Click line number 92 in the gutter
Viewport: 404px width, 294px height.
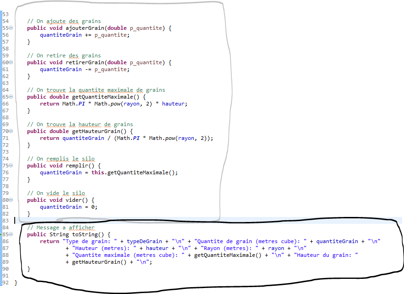point(5,283)
